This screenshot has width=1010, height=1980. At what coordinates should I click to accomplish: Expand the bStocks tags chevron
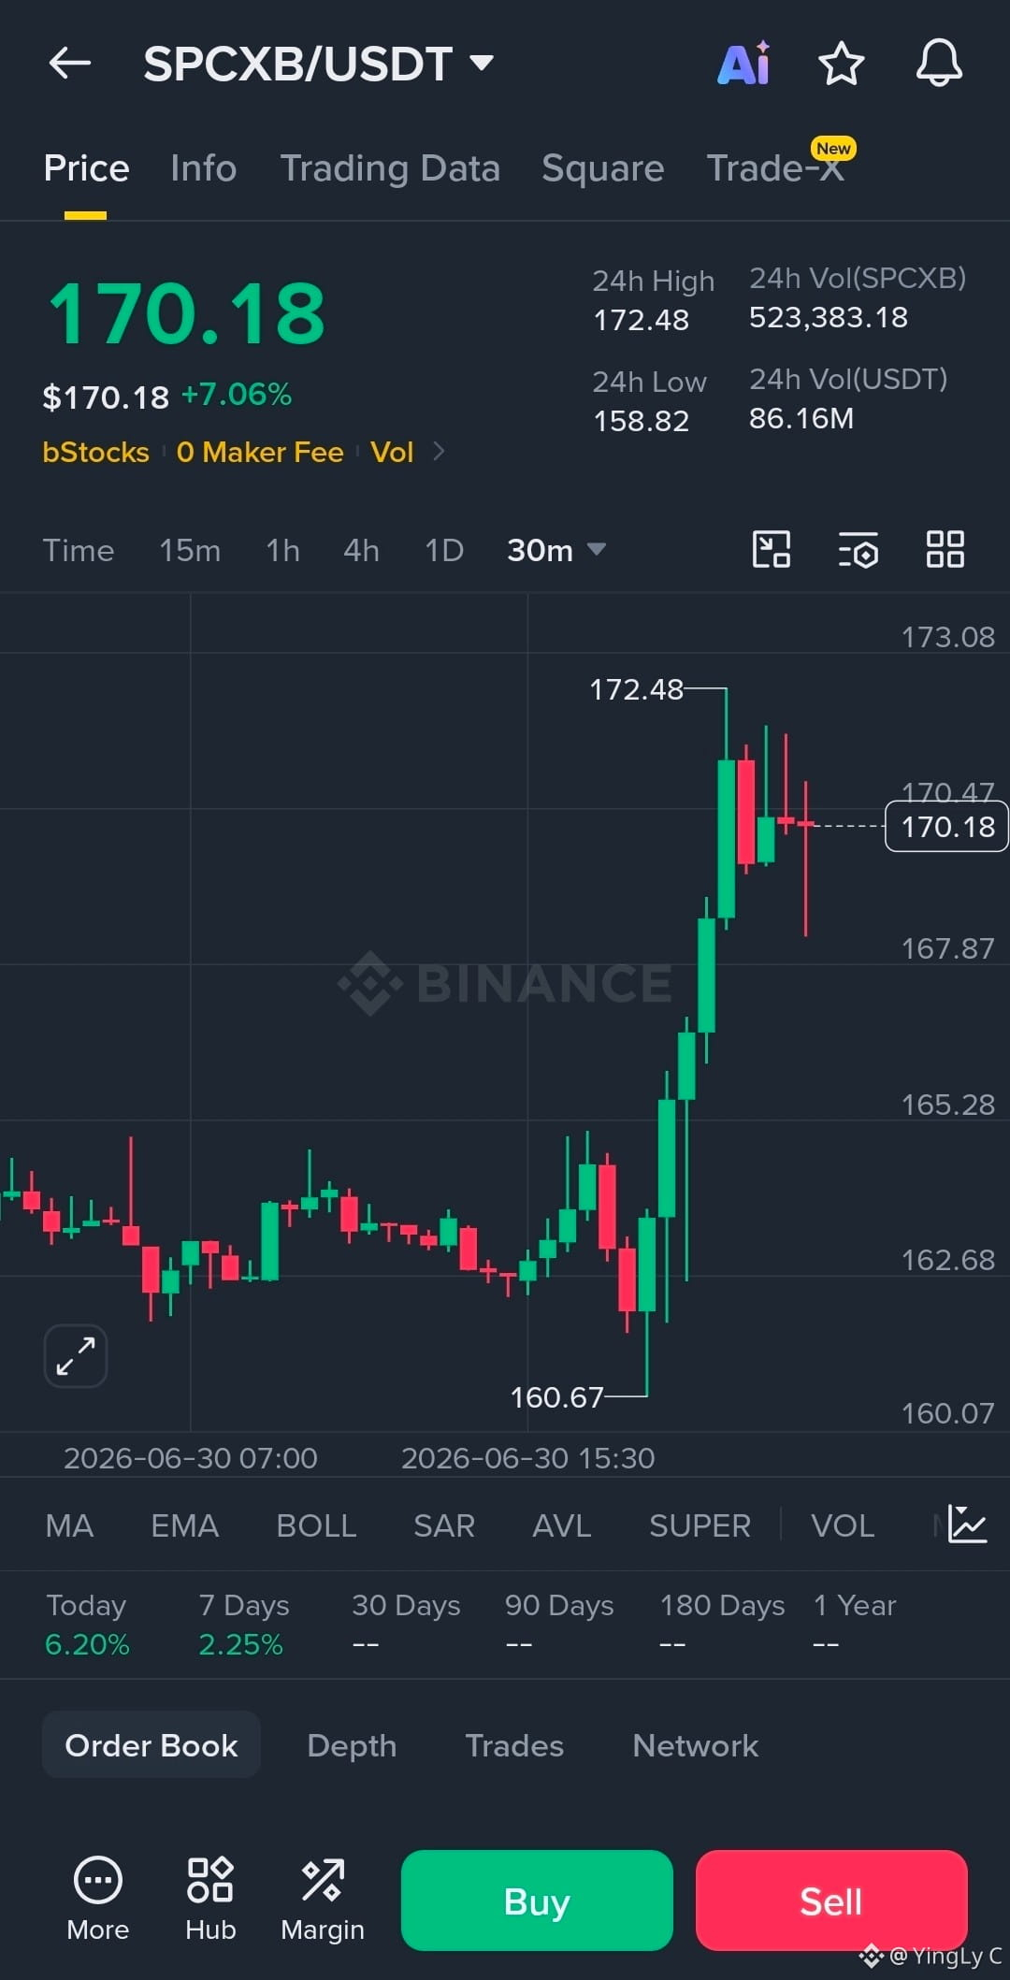pyautogui.click(x=439, y=452)
